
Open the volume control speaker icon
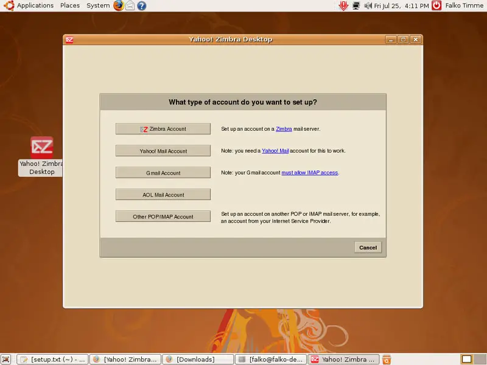[368, 5]
